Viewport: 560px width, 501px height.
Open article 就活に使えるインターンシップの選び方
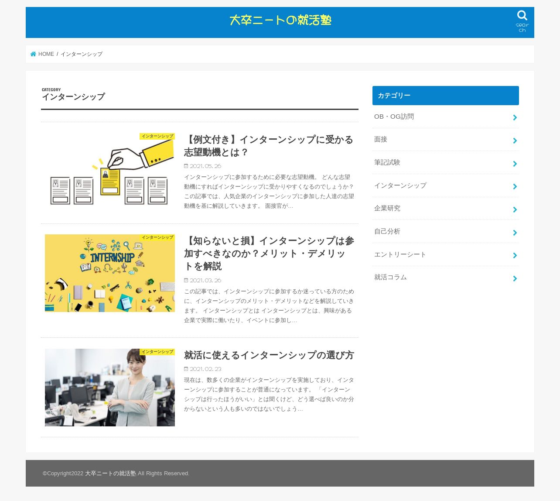coord(269,355)
